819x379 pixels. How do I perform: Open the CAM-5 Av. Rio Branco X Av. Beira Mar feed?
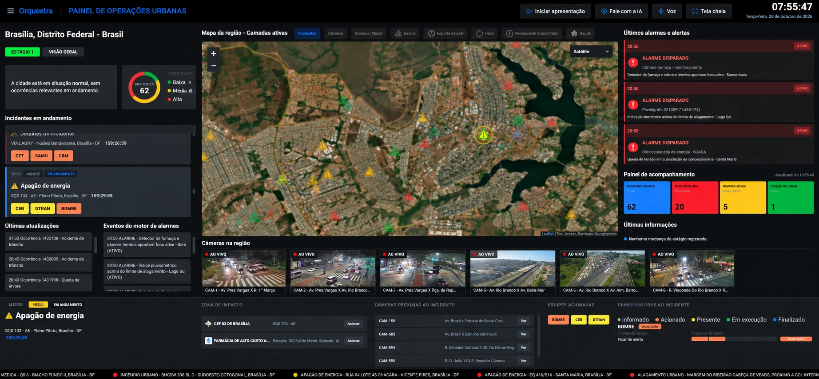click(x=513, y=272)
